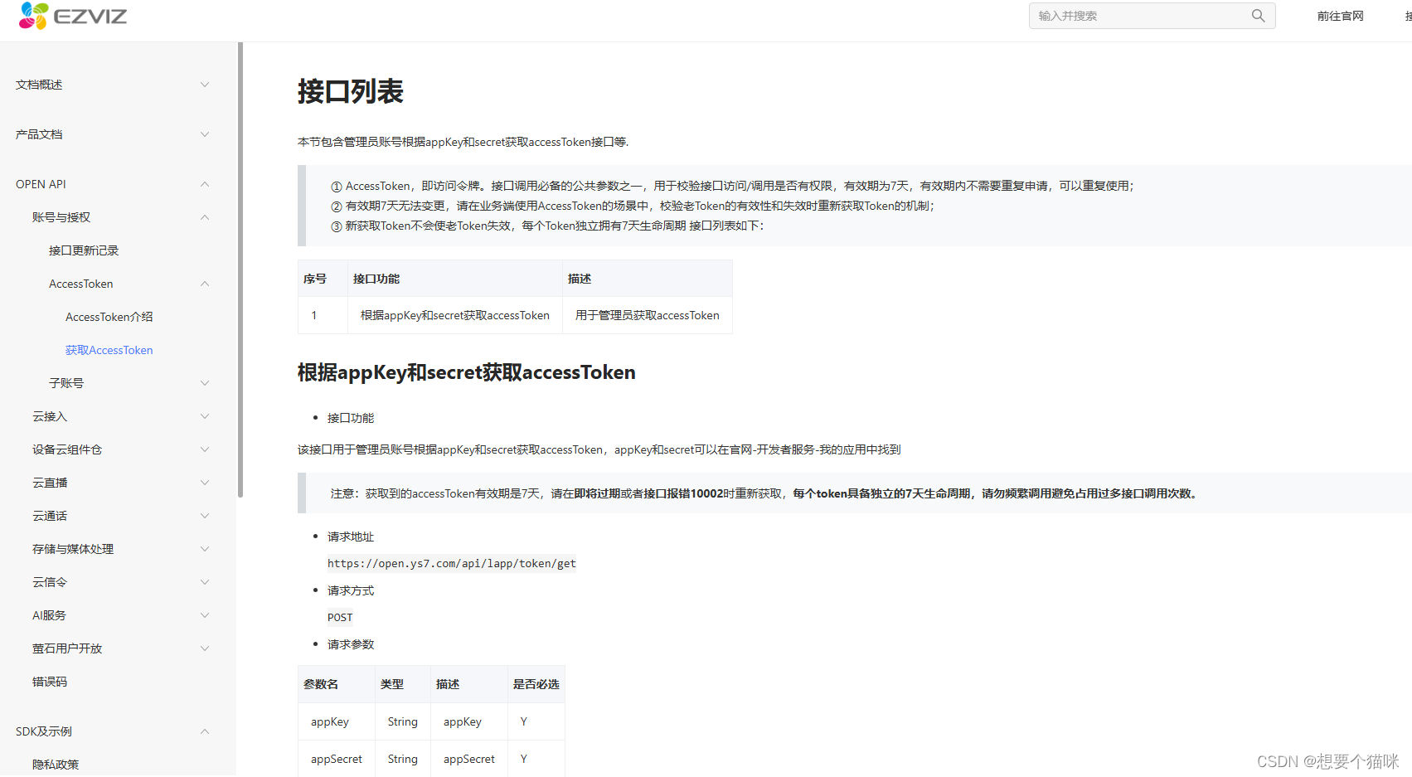Select 云通话 sidebar item

pyautogui.click(x=50, y=516)
